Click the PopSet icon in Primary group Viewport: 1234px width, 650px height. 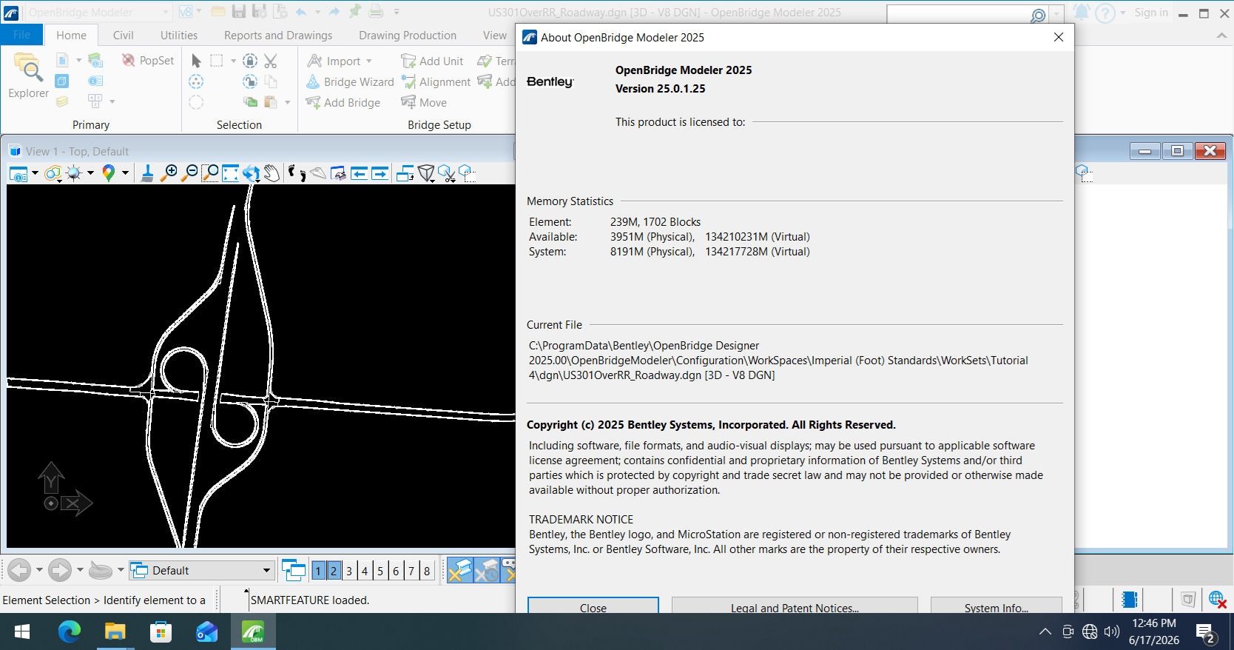pyautogui.click(x=148, y=61)
